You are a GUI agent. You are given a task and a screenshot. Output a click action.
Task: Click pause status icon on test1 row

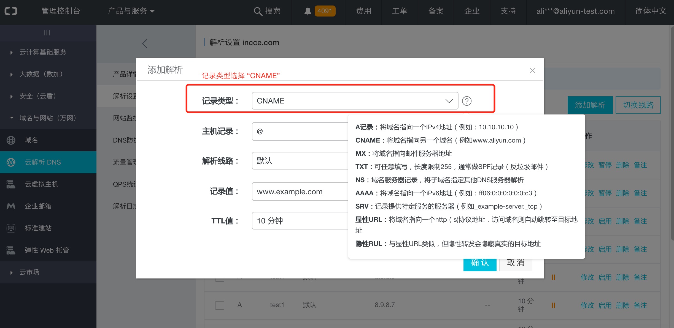click(x=553, y=305)
